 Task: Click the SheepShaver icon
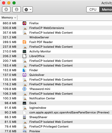pos(24,117)
